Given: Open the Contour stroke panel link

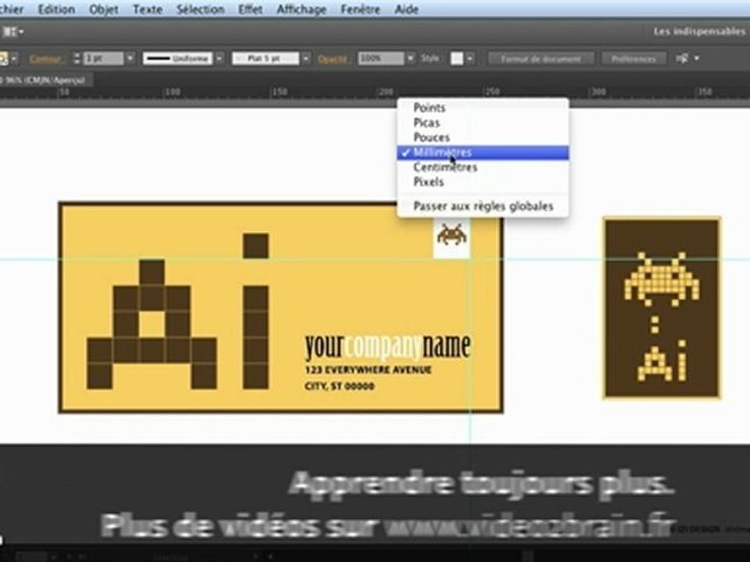Looking at the screenshot, I should click(x=45, y=59).
